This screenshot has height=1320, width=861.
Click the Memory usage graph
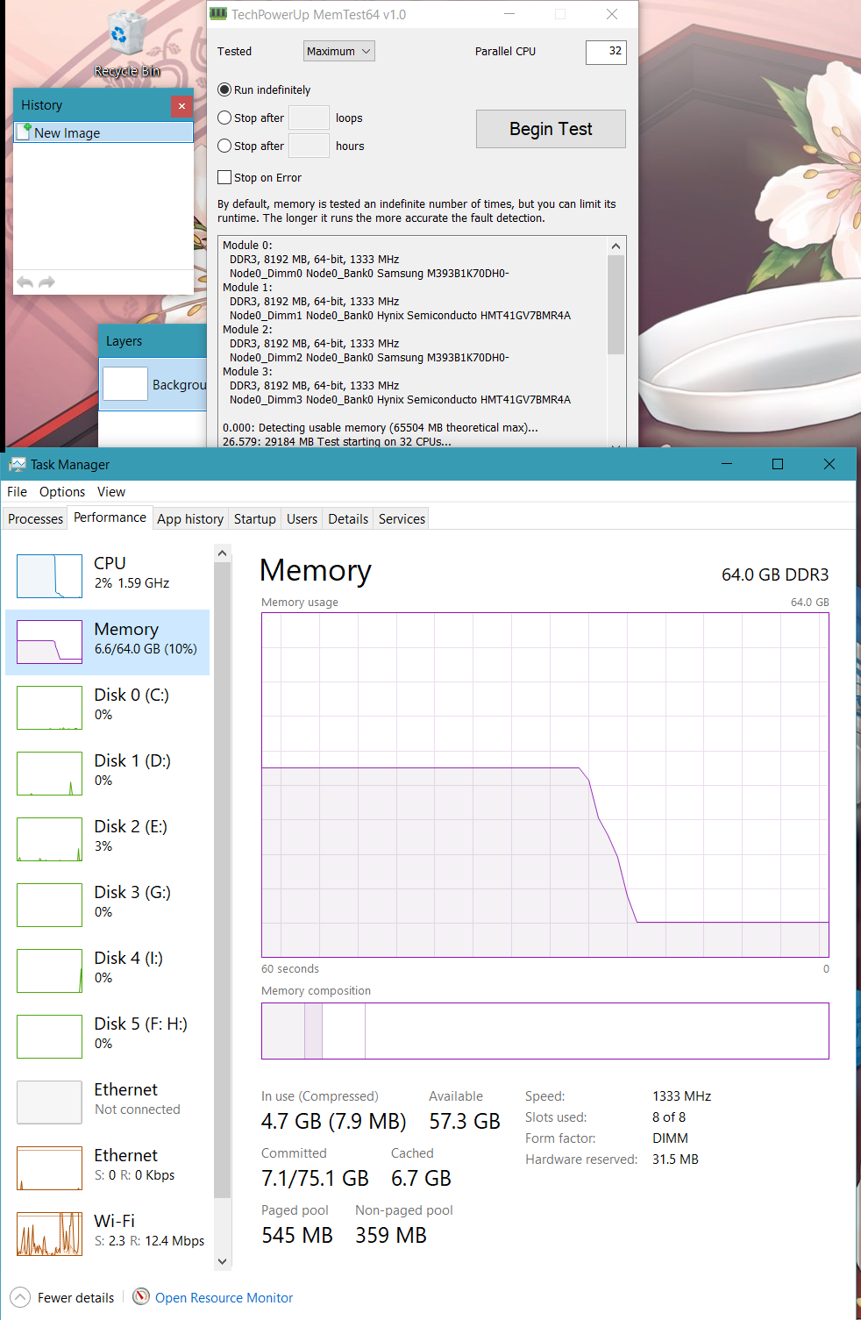tap(544, 785)
